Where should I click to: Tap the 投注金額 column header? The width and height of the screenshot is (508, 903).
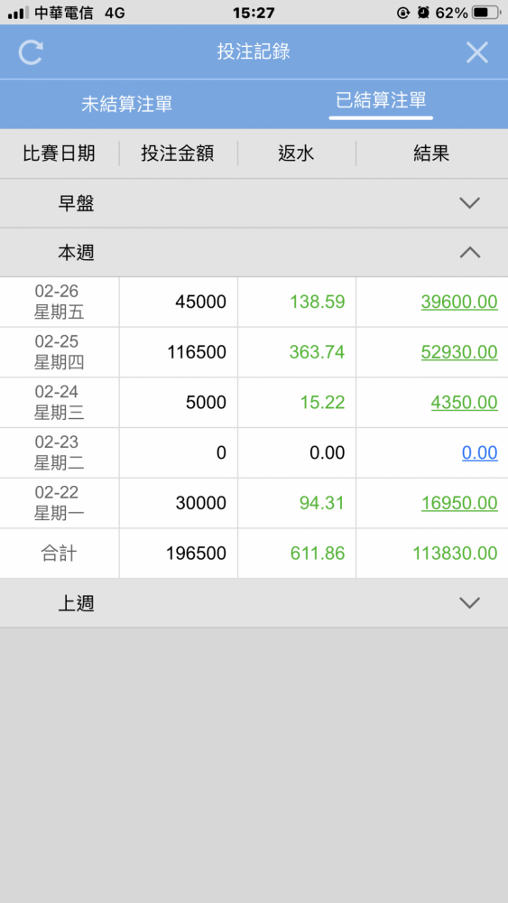[178, 154]
